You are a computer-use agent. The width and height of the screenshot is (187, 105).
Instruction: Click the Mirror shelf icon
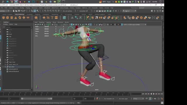point(101,18)
